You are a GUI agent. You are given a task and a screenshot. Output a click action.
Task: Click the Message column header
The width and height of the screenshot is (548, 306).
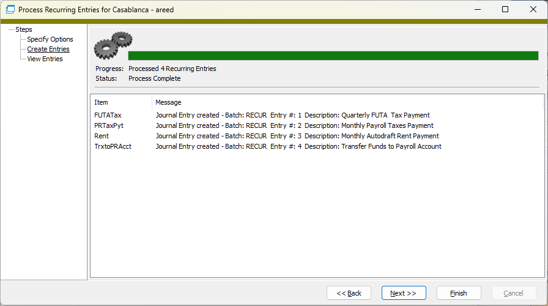168,102
